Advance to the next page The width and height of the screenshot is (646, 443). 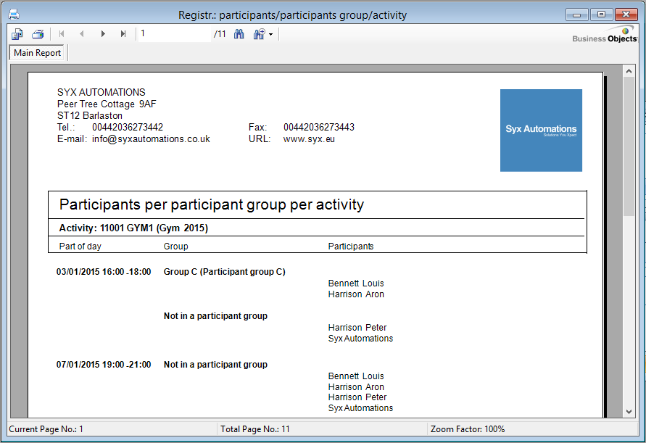(x=103, y=34)
